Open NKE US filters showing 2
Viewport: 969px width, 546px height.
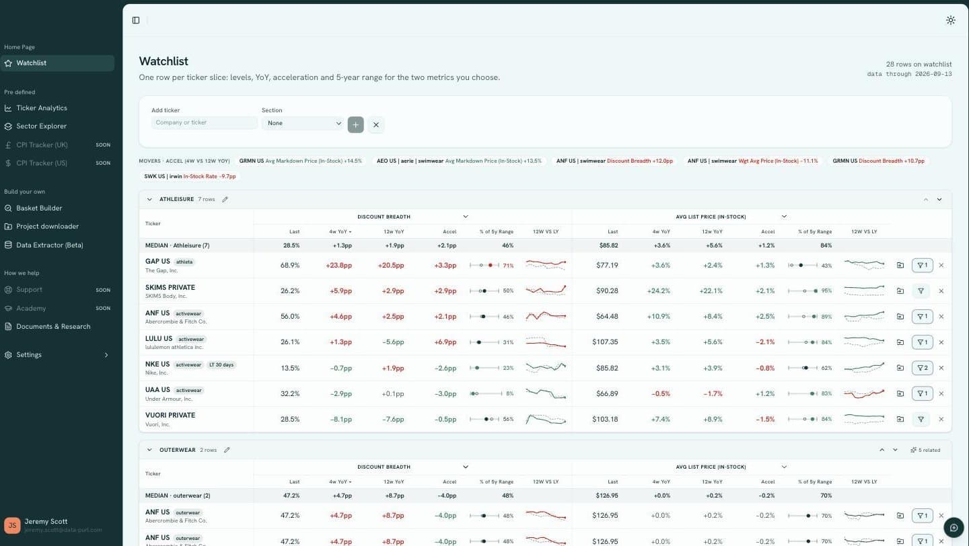[922, 368]
